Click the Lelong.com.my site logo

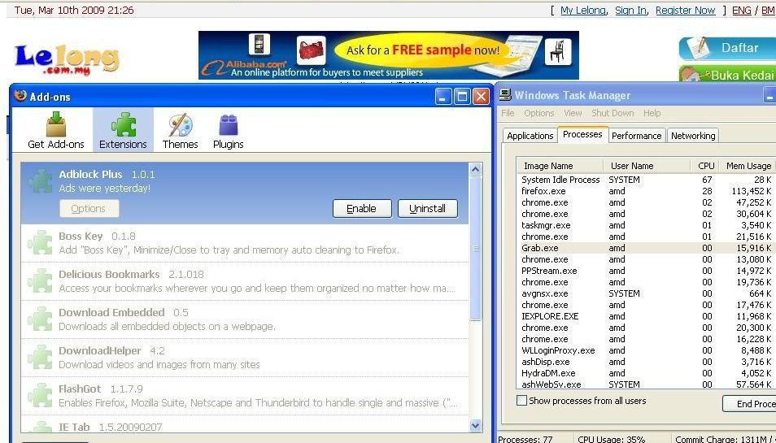pos(67,57)
